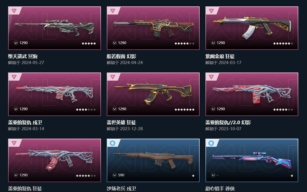Open the 沙场老兵 戍卫 skin title

[121, 189]
